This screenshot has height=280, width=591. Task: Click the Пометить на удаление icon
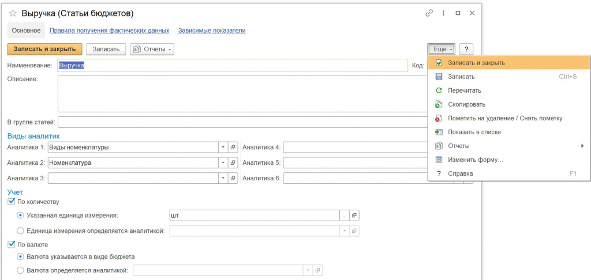point(439,118)
